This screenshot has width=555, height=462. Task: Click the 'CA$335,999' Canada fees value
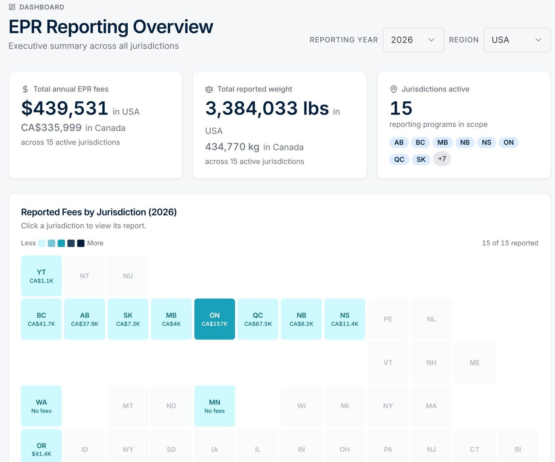point(52,128)
